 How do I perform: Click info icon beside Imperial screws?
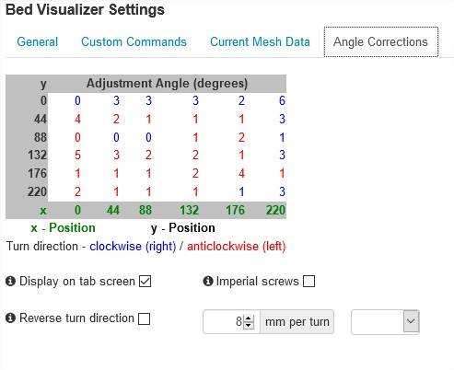coord(208,281)
